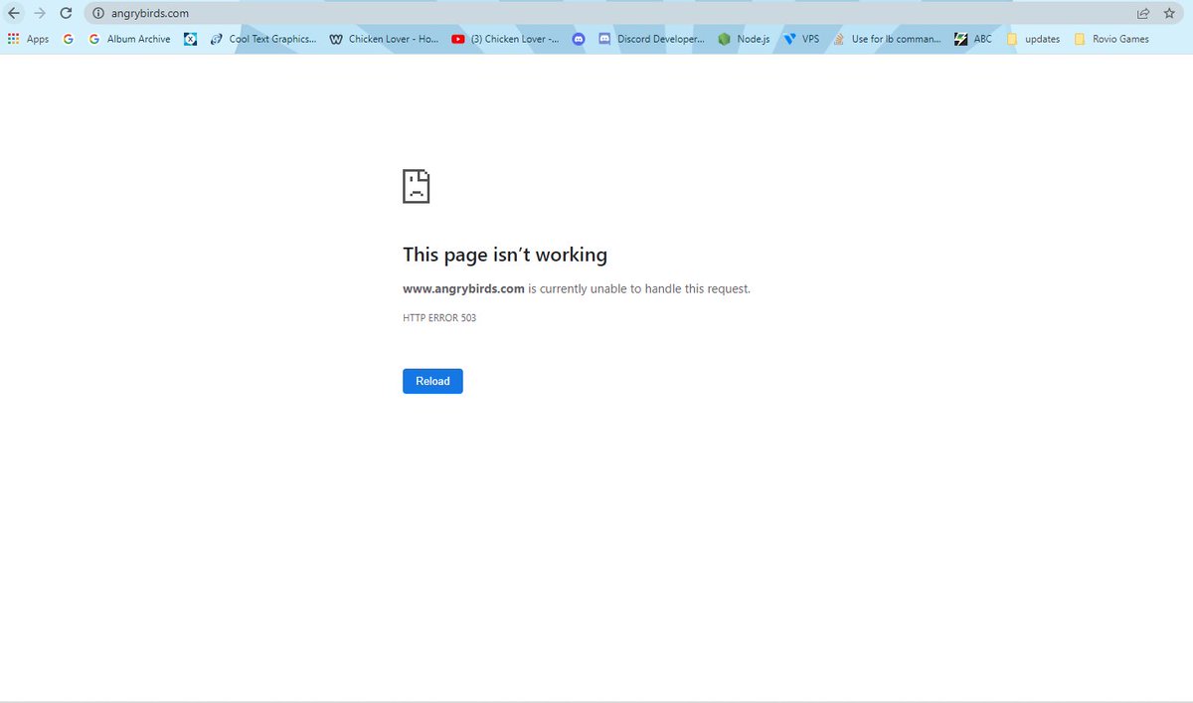Image resolution: width=1193 pixels, height=703 pixels.
Task: Open the ABC bookmark
Action: click(972, 39)
